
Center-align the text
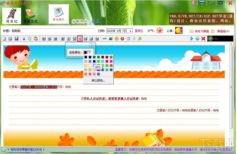tap(49, 39)
